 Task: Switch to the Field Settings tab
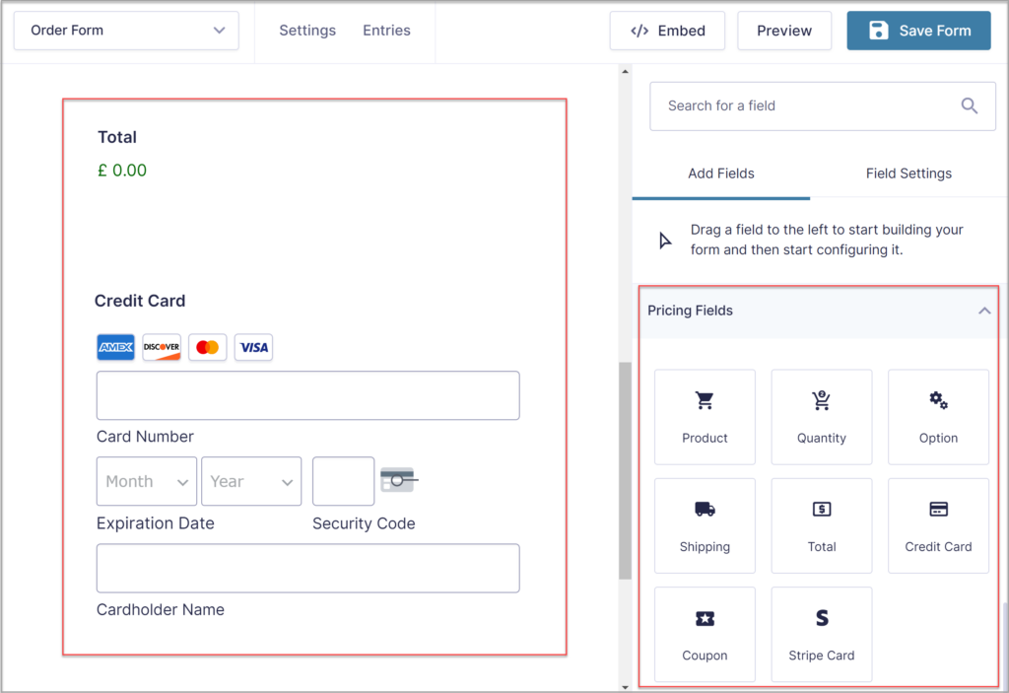click(x=908, y=173)
